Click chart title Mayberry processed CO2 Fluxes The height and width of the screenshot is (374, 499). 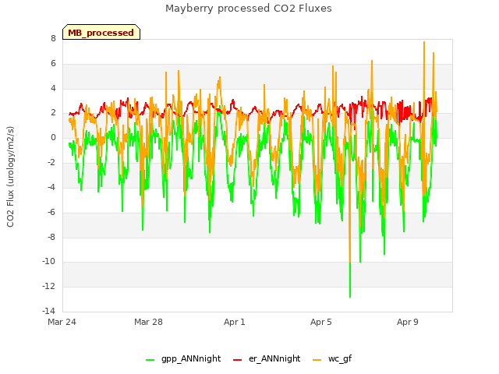[249, 9]
